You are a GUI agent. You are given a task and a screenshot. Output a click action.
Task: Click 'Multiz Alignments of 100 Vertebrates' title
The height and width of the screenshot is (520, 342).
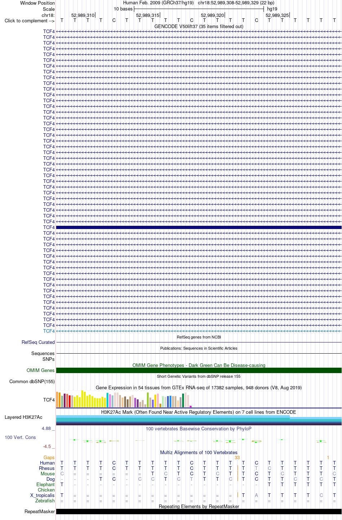click(199, 452)
